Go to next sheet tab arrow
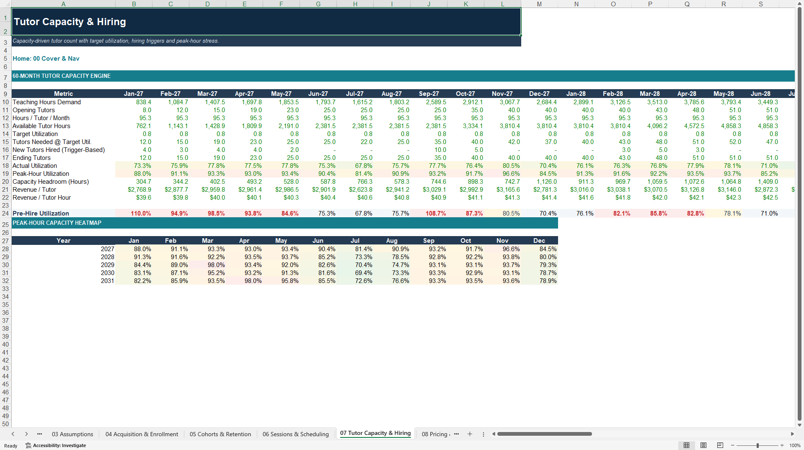The height and width of the screenshot is (450, 804). tap(26, 434)
